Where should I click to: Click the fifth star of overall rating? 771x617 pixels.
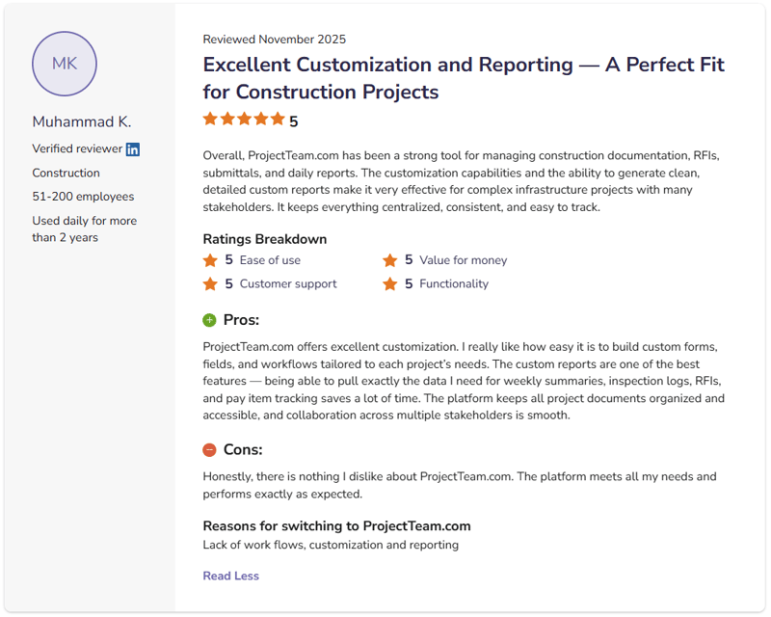278,120
